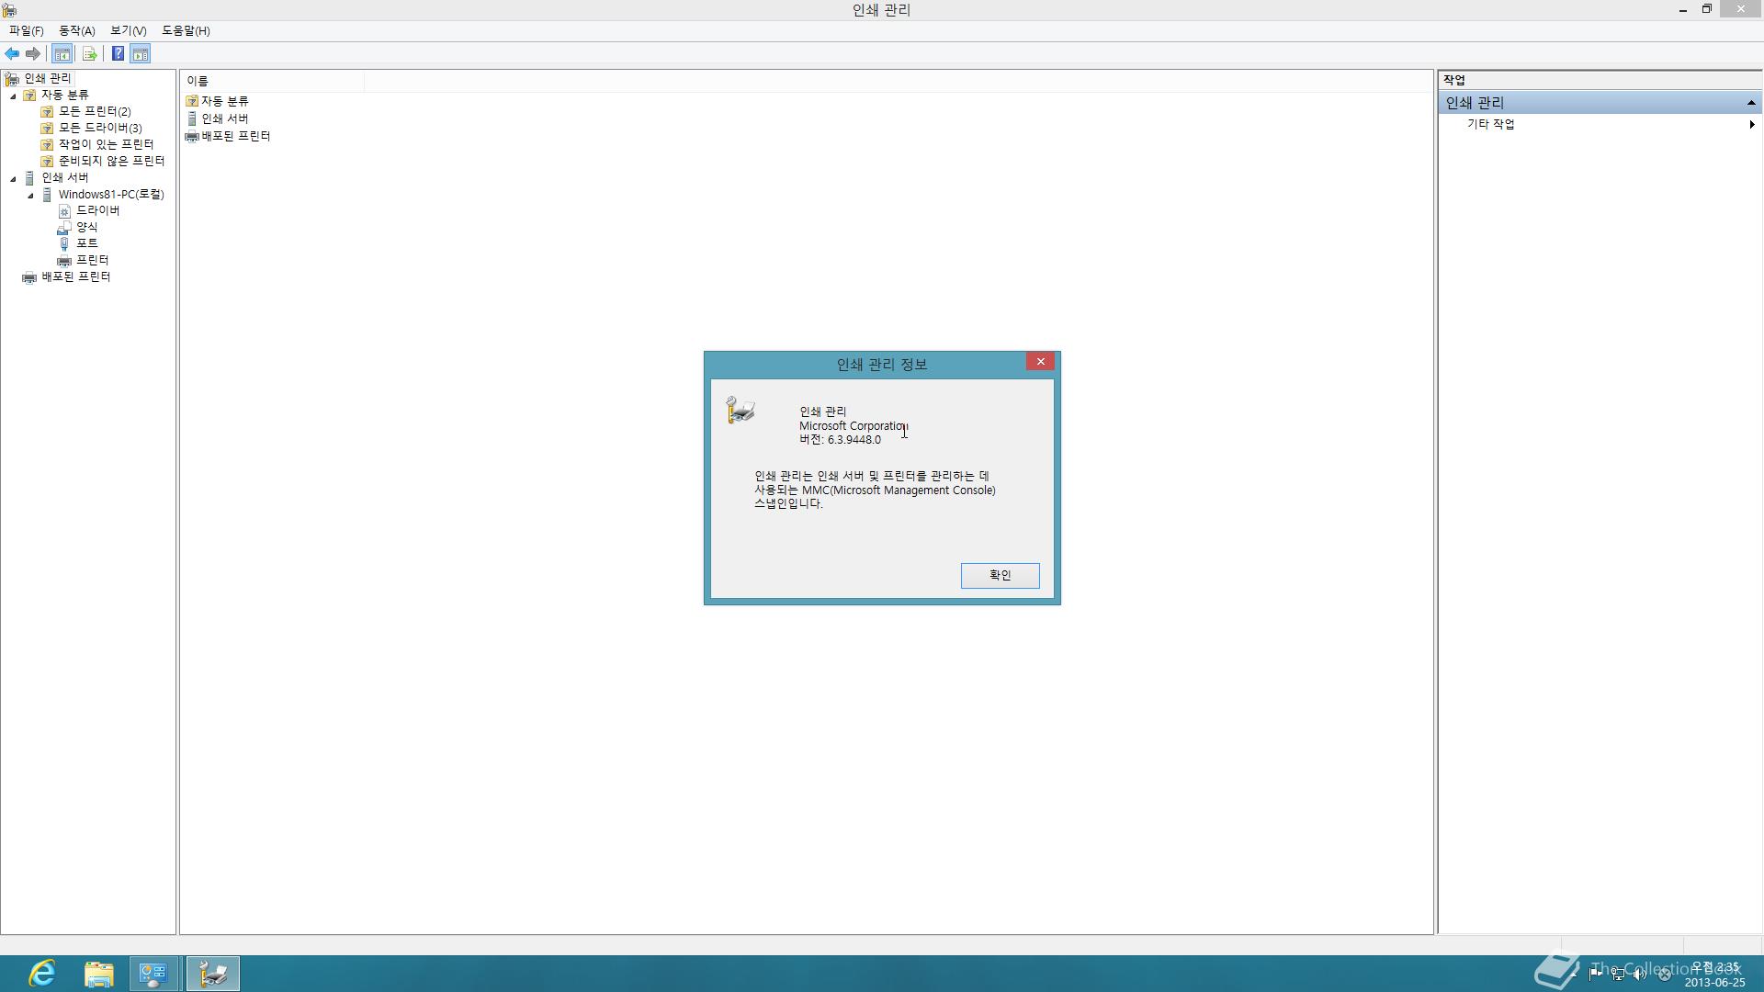
Task: Open Control Panel taskbar icon
Action: (x=153, y=974)
